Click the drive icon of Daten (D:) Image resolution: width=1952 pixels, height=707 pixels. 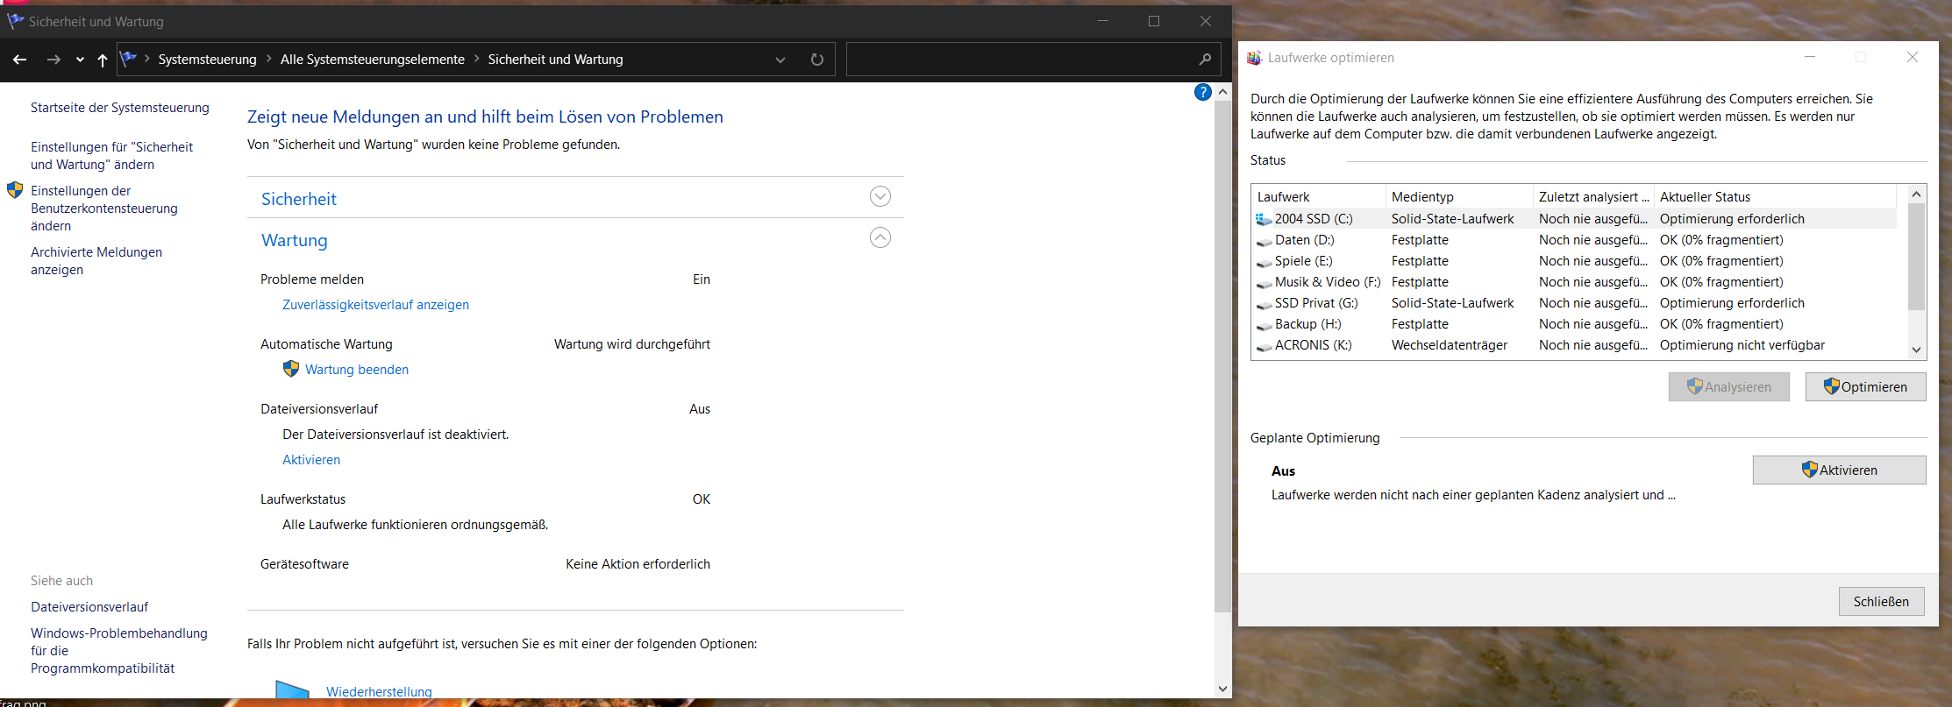pos(1264,241)
